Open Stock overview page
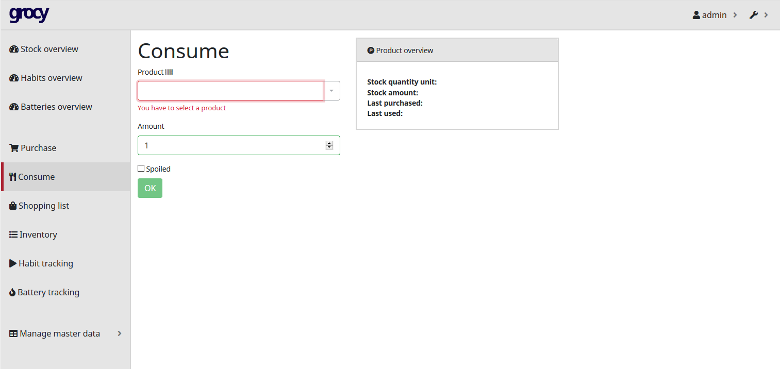This screenshot has height=369, width=780. click(49, 49)
